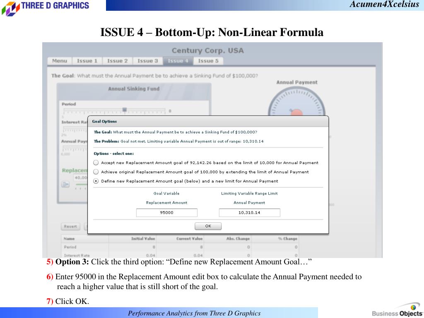Image resolution: width=424 pixels, height=318 pixels.
Task: Click the 'Initial Value' column header
Action: (x=143, y=238)
